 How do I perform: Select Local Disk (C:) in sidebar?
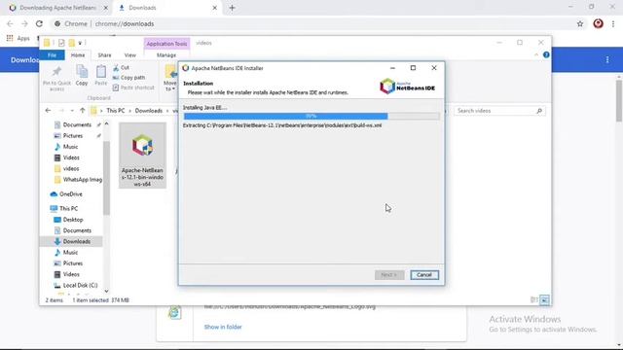pos(76,285)
